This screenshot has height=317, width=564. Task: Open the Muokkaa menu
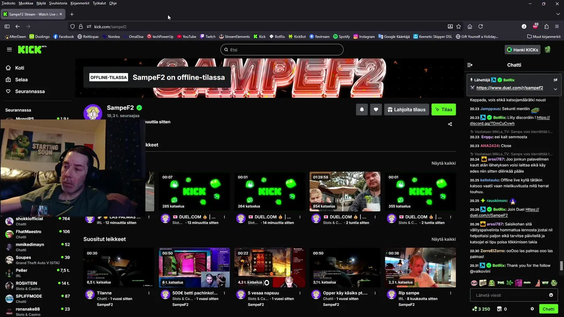pos(26,3)
